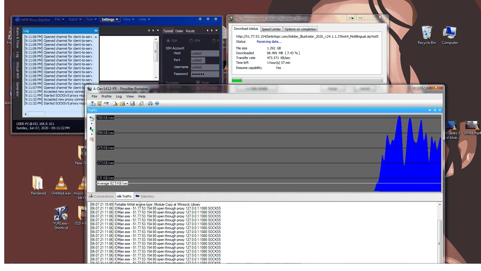Screen dimensions: 481x271
Task: Click the open profile folder icon in Proxifier
Action: [122, 104]
